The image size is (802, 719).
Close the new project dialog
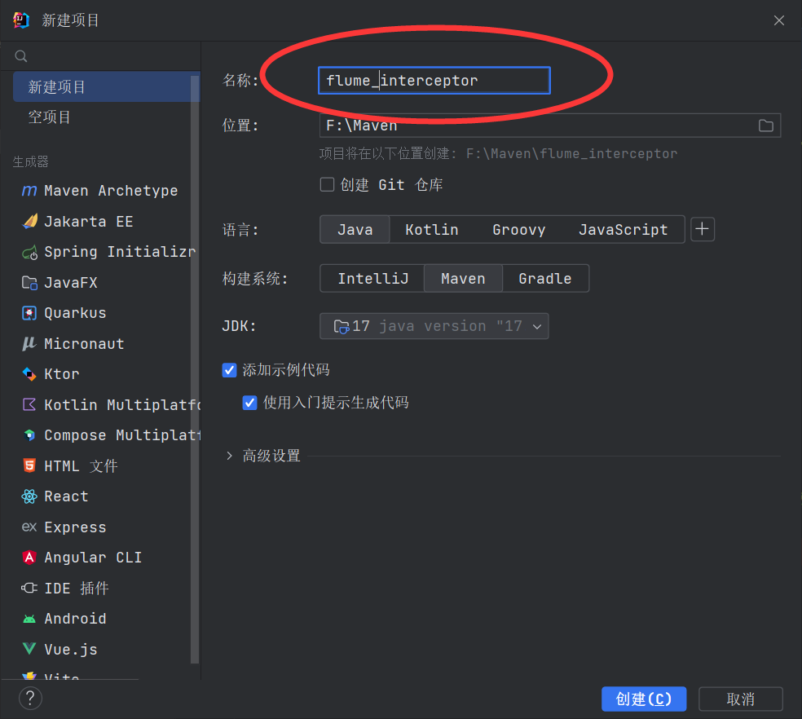(779, 20)
